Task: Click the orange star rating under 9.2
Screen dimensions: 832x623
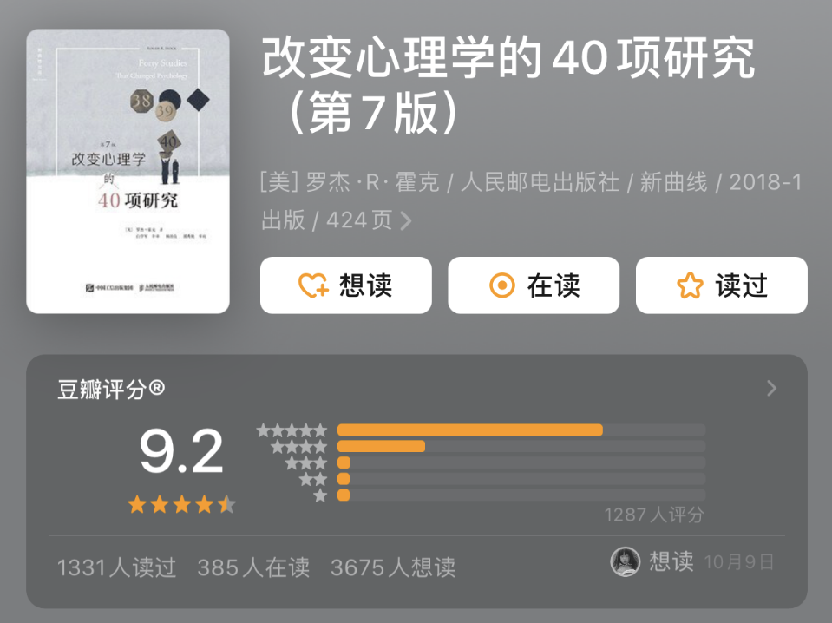Action: [x=181, y=504]
